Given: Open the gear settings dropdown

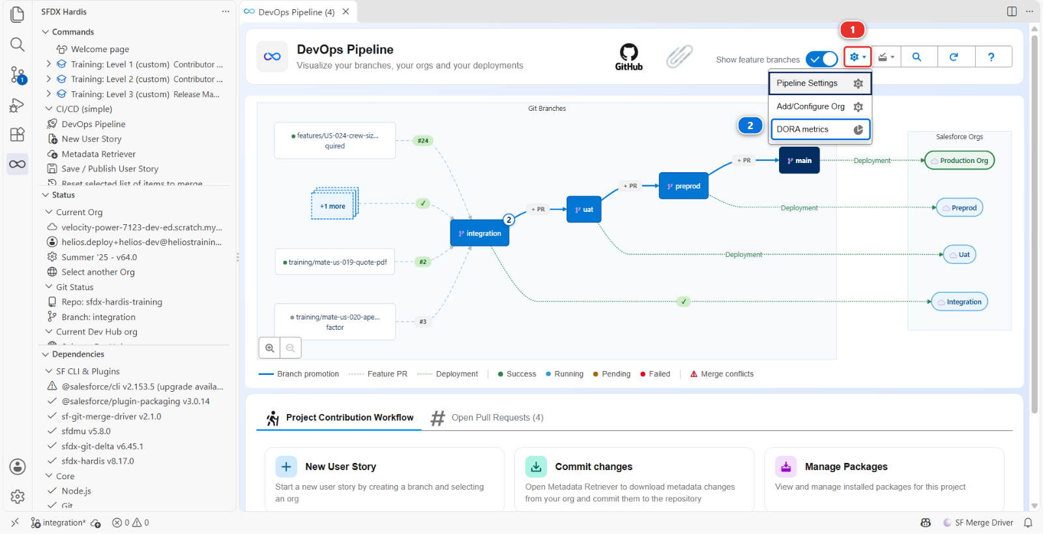Looking at the screenshot, I should coord(858,57).
